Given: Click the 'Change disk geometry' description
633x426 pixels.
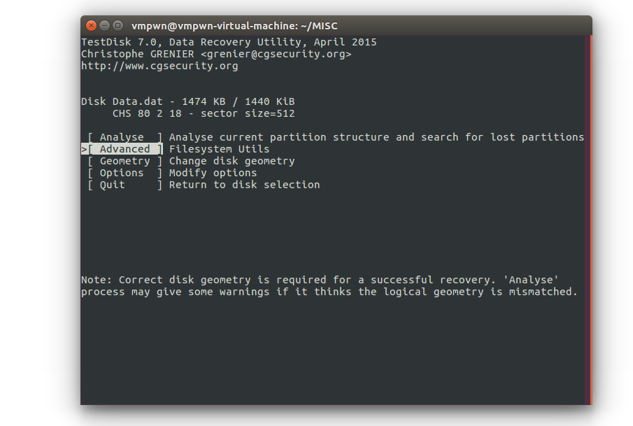Looking at the screenshot, I should [x=232, y=161].
